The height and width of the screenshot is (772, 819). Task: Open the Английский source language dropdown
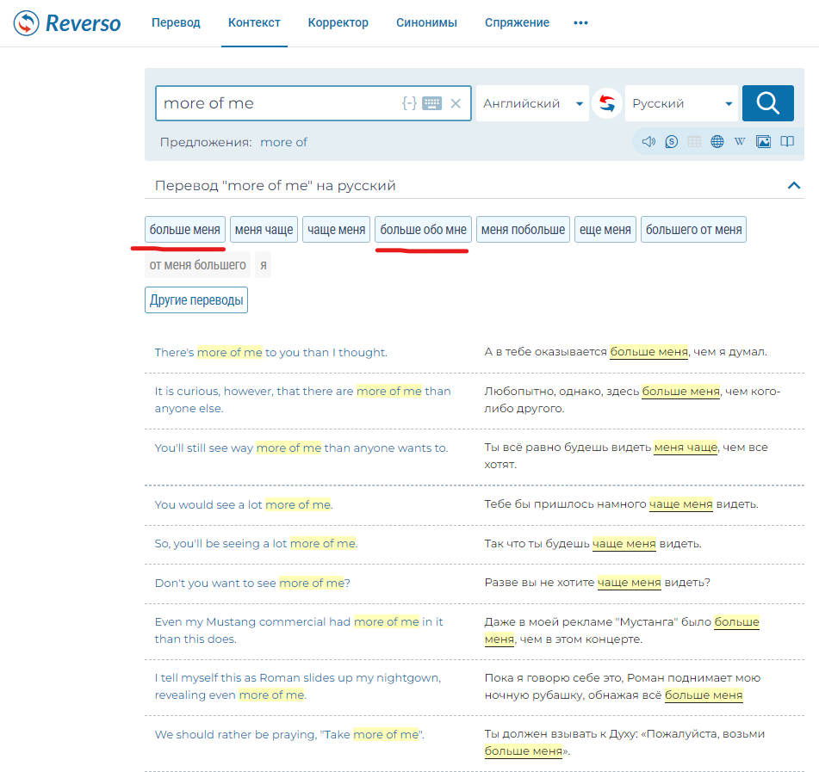coord(532,103)
